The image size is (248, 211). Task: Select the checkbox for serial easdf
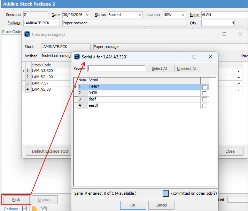pos(204,106)
